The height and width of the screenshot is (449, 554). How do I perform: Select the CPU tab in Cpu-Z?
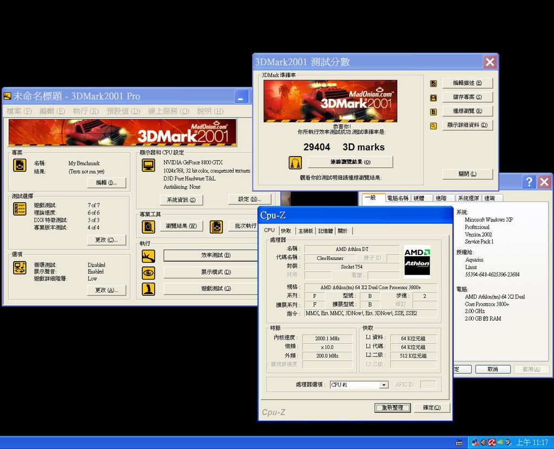269,230
